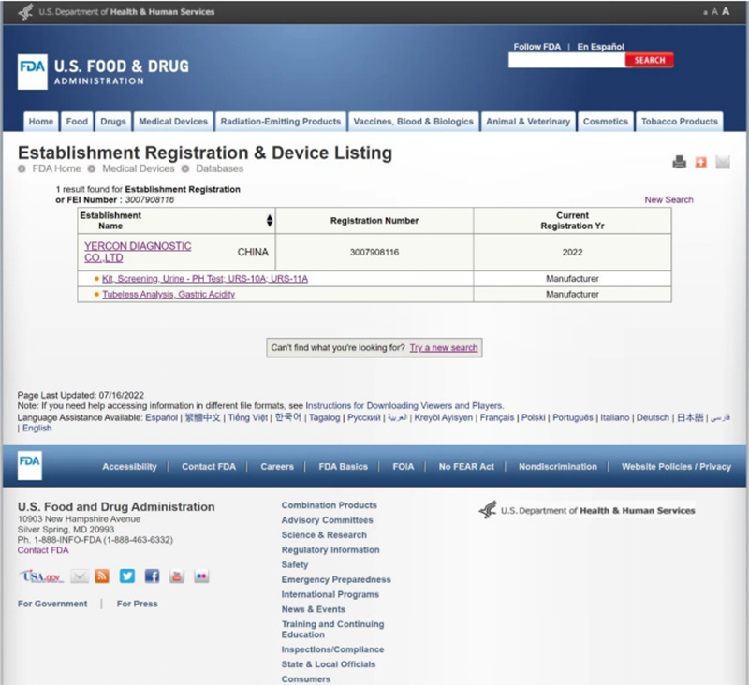Click the HHS eagle logo in top bar

click(x=26, y=12)
